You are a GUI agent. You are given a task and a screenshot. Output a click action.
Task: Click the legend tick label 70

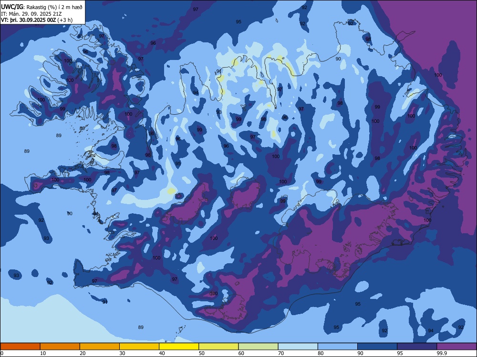(281, 353)
